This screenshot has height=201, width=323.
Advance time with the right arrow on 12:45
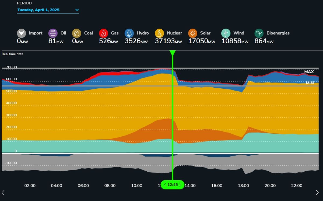pos(180,185)
